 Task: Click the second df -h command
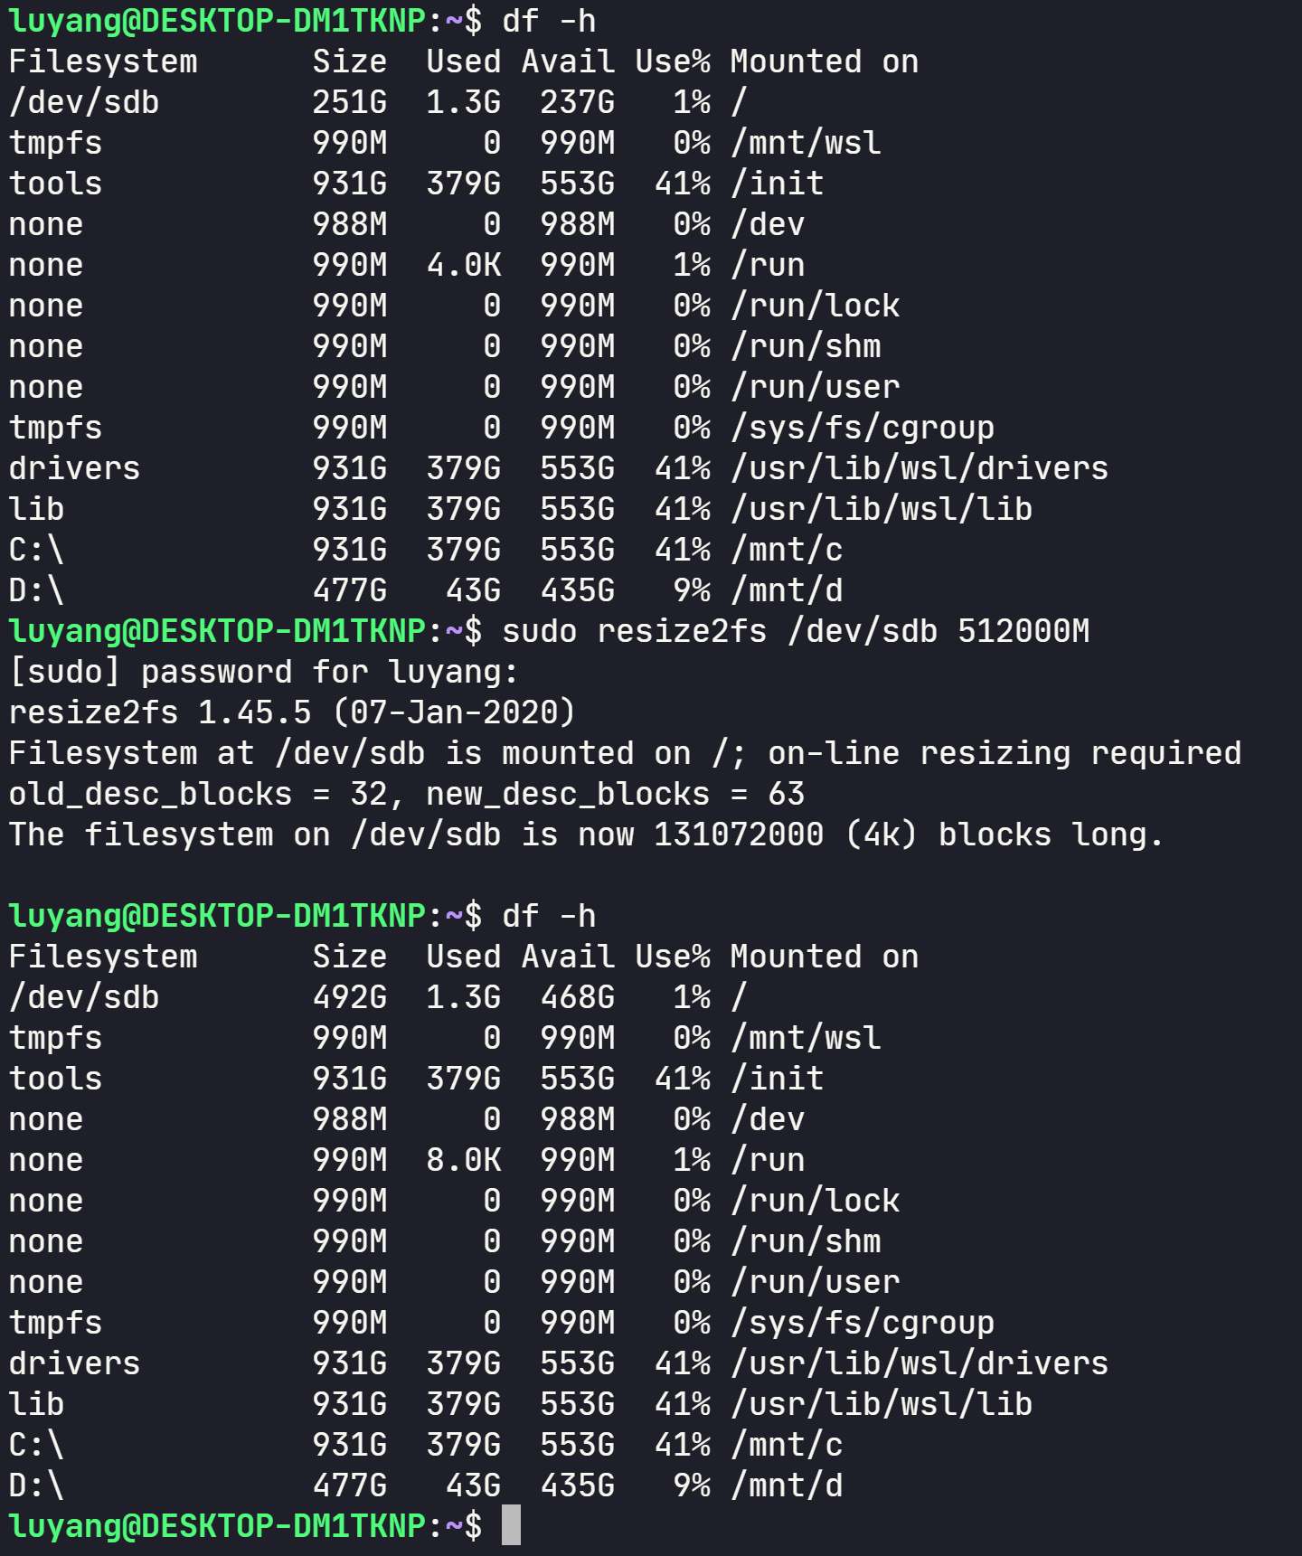pyautogui.click(x=549, y=916)
